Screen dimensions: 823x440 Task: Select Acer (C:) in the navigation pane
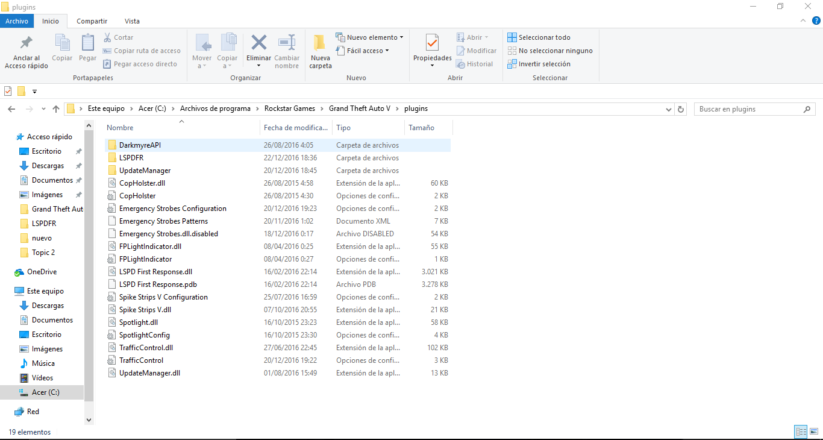click(45, 392)
